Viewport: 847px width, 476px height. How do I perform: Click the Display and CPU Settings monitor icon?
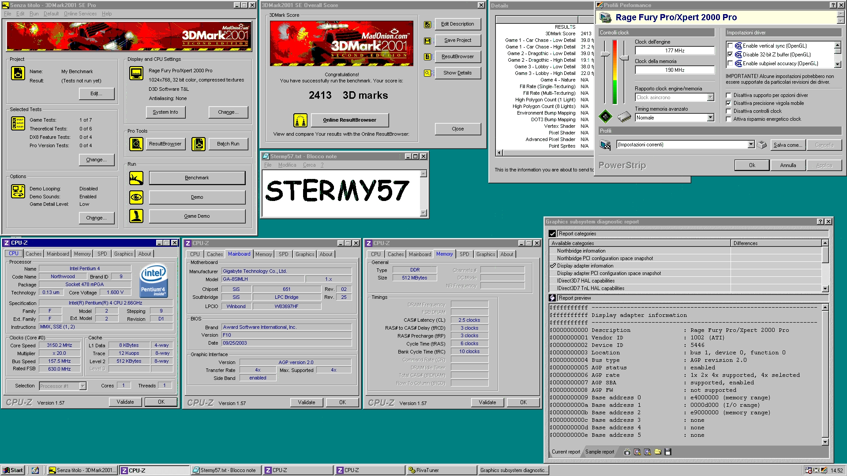(136, 73)
